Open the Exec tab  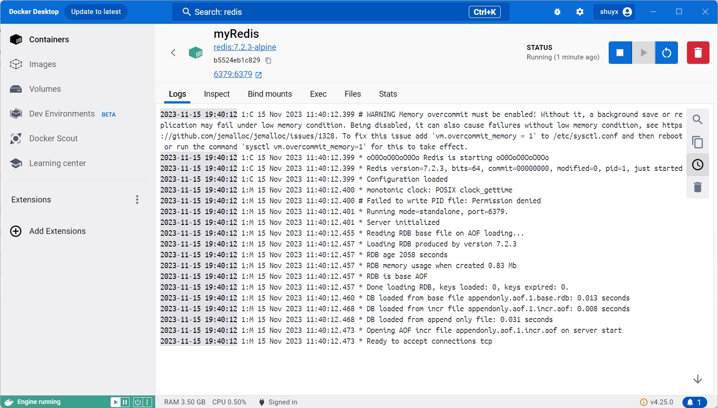pos(318,94)
